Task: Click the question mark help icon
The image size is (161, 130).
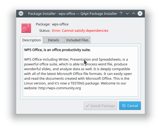Action: click(x=121, y=14)
